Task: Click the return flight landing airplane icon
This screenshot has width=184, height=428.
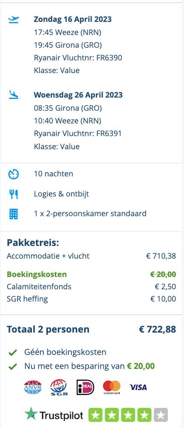Action: tap(14, 95)
